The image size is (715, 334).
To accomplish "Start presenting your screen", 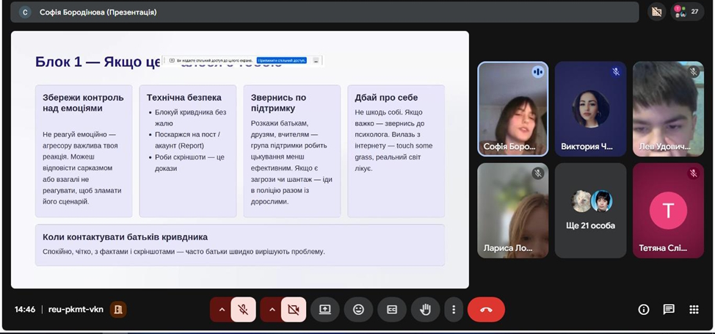I will tap(324, 310).
